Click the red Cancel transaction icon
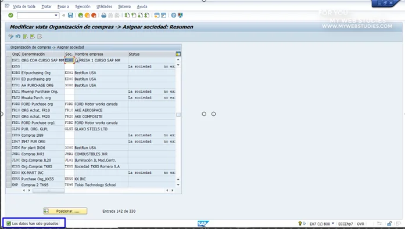This screenshot has width=405, height=229. (94, 16)
